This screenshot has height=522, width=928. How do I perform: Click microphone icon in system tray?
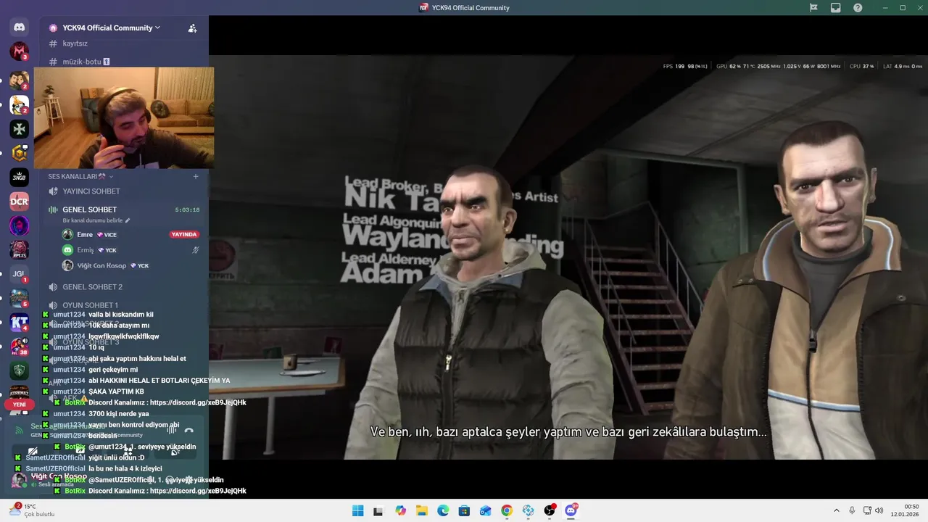tap(852, 510)
